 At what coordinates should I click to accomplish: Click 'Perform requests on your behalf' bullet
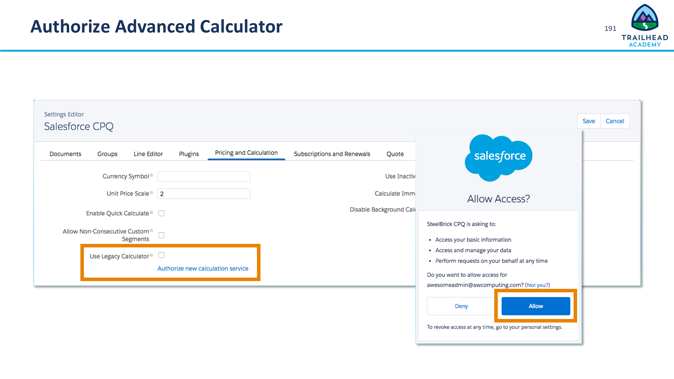click(x=491, y=261)
